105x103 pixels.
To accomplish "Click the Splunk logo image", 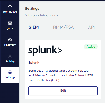I will (x=45, y=51).
